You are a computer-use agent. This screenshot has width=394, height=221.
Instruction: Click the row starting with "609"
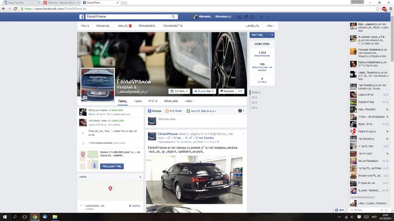tap(110, 112)
